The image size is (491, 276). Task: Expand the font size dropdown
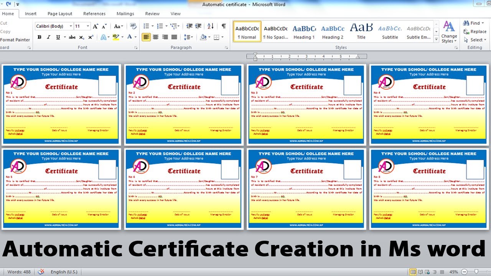click(88, 26)
